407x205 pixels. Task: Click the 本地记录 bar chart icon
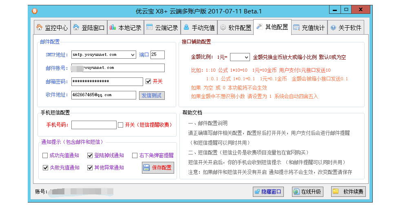coord(113,28)
